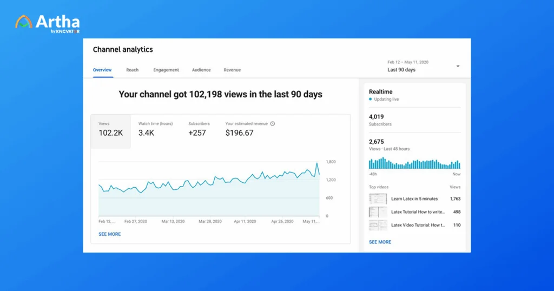Open Learn Latex in 5 minutes thumbnail
Image resolution: width=554 pixels, height=291 pixels.
(x=377, y=199)
